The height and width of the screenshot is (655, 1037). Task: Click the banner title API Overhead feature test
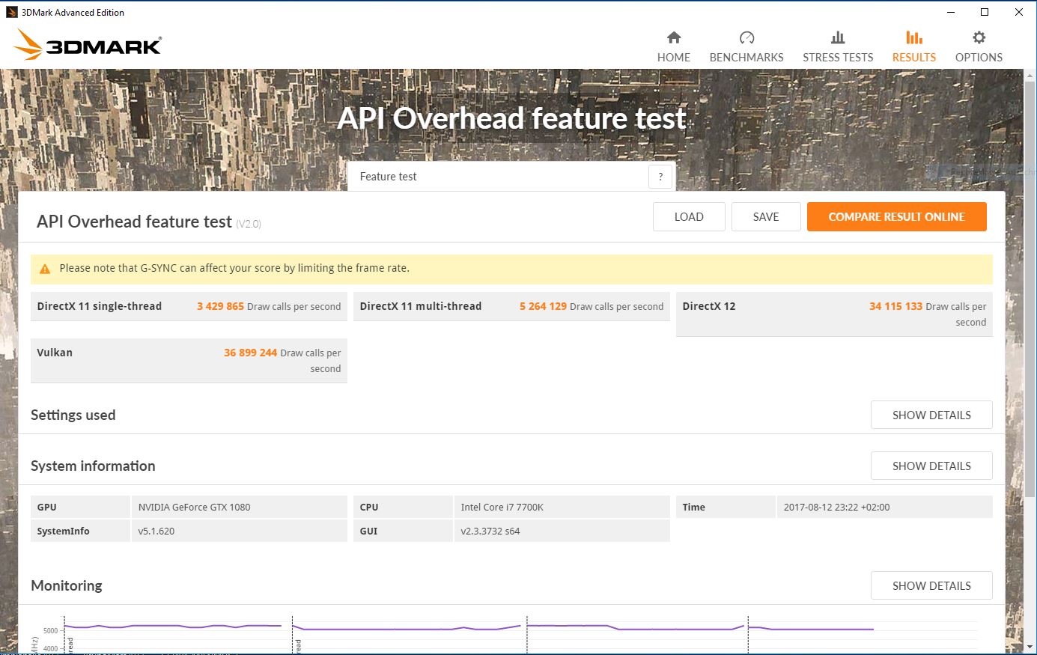[x=511, y=118]
